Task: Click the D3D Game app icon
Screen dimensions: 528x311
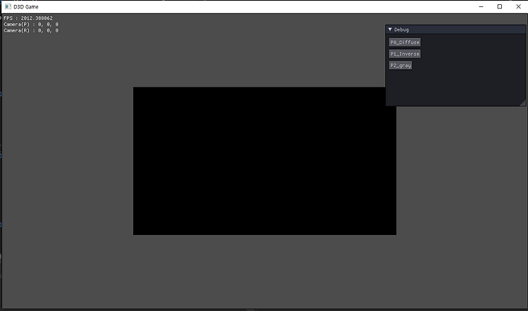Action: (x=8, y=7)
